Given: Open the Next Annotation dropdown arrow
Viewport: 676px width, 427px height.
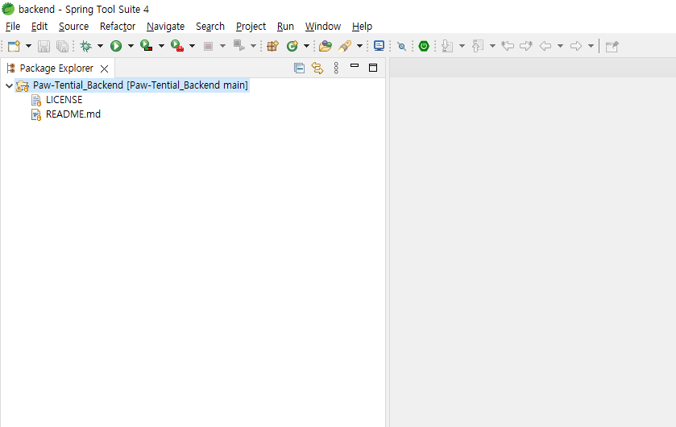Looking at the screenshot, I should (x=462, y=46).
